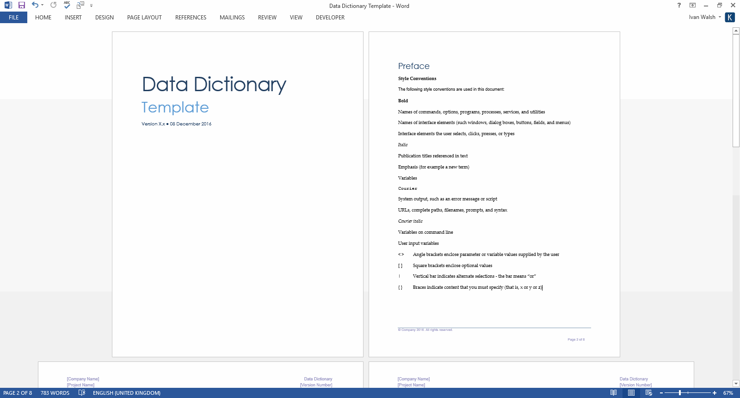Viewport: 740px width, 398px height.
Task: Click the user account avatar picture
Action: [730, 17]
